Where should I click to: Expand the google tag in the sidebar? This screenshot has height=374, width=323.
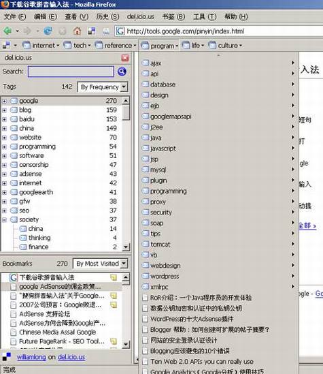pos(4,101)
